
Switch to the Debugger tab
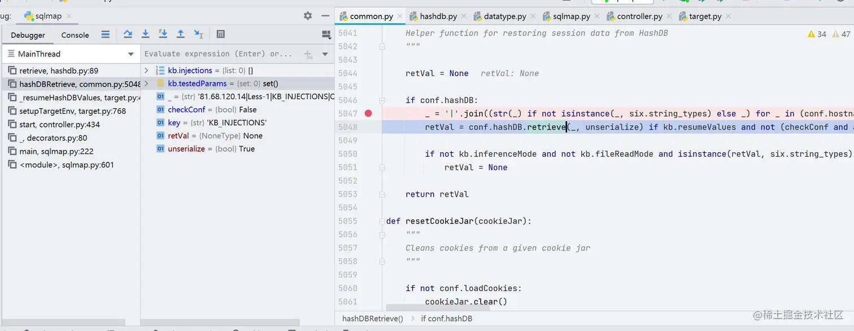pyautogui.click(x=28, y=35)
